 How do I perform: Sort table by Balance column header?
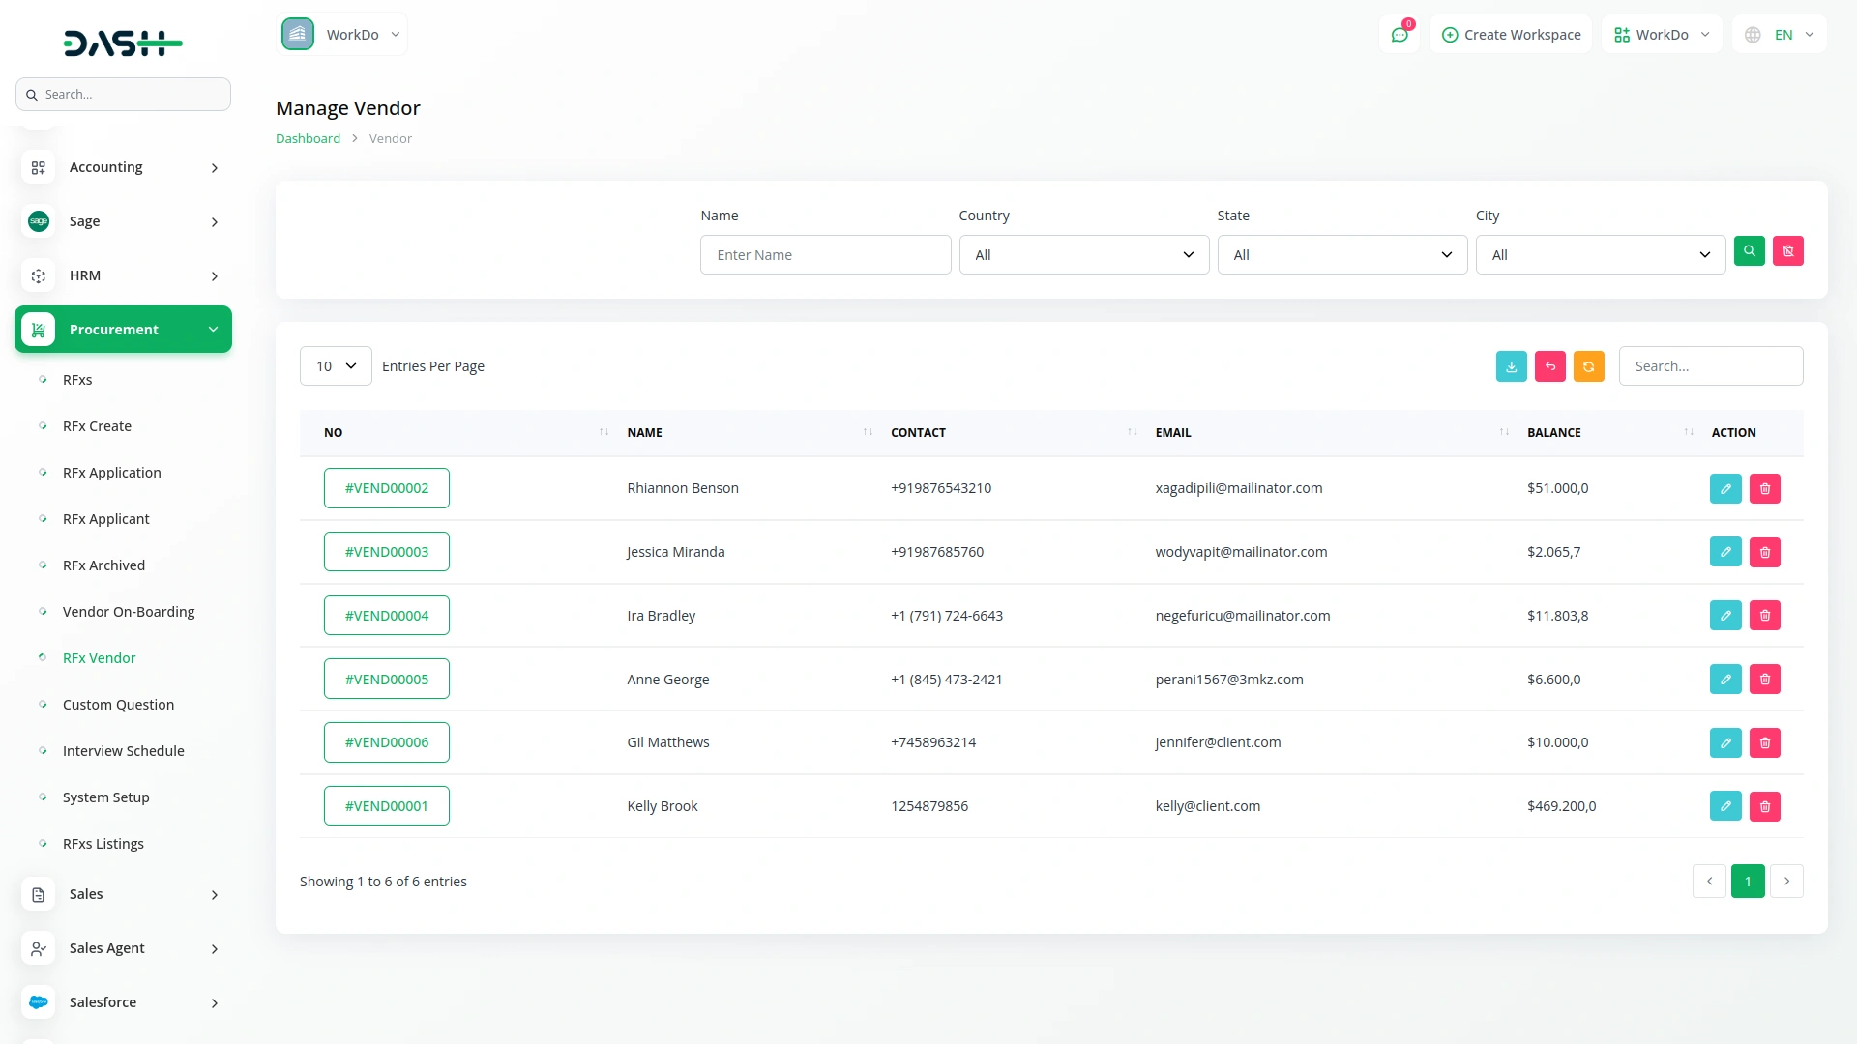1553,433
